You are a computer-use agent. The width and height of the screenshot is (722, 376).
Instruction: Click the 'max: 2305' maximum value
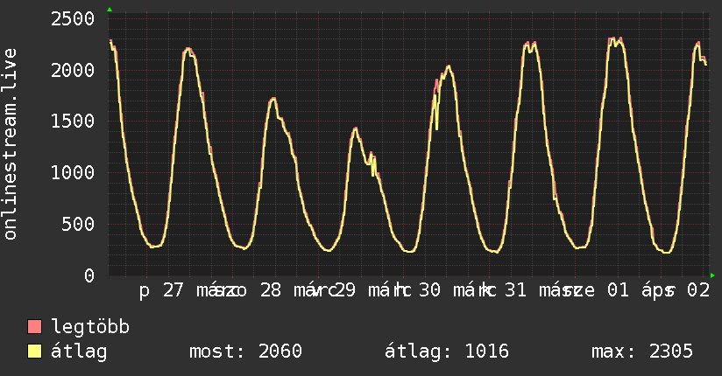click(642, 352)
